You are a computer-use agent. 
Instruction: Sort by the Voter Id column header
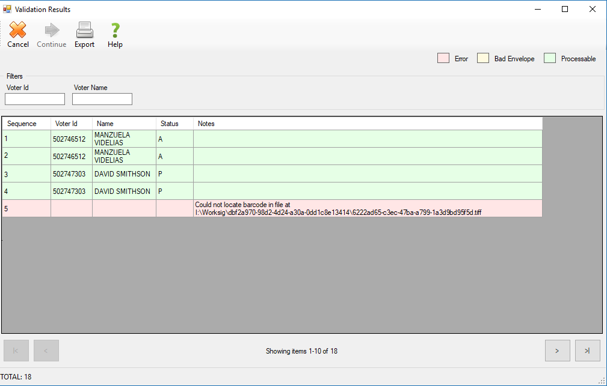72,124
